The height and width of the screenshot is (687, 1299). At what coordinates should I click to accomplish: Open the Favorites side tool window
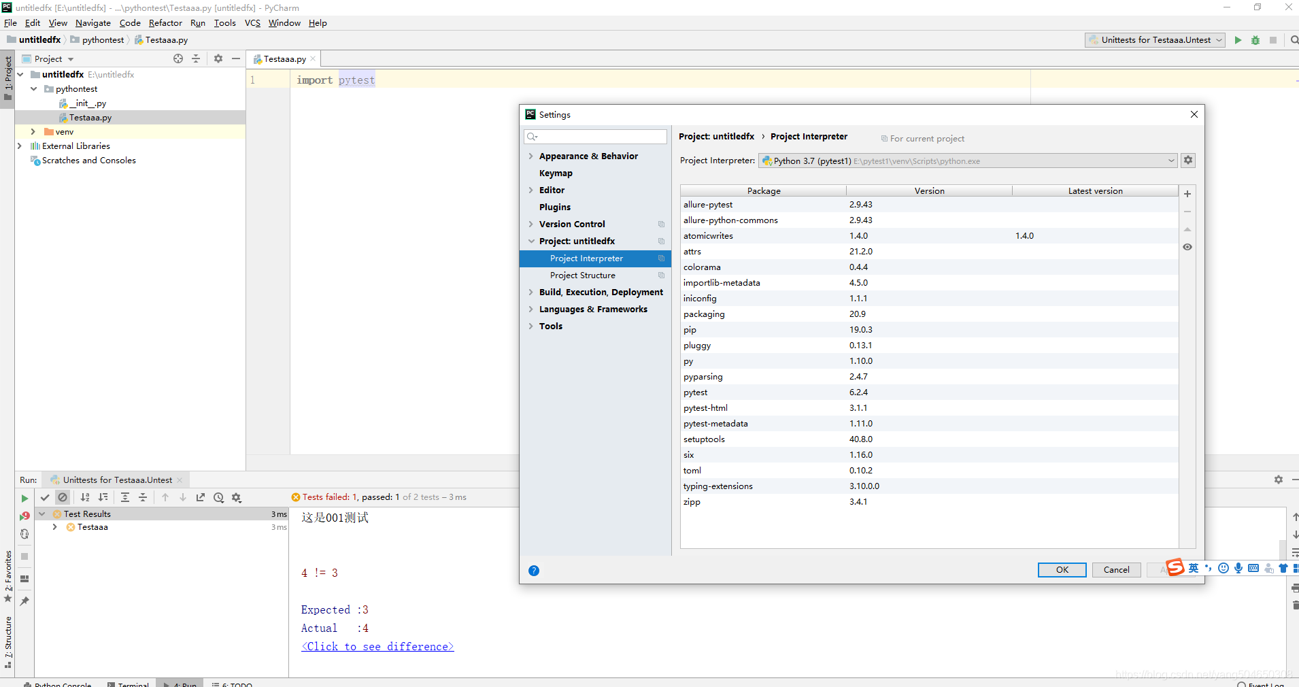8,577
